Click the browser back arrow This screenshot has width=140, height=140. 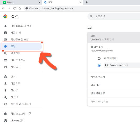pyautogui.click(x=3, y=8)
